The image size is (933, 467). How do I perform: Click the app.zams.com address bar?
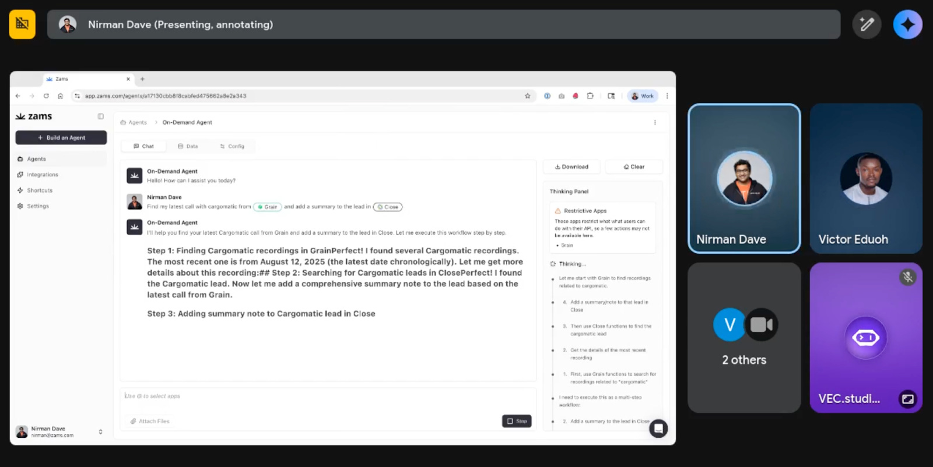coord(303,96)
